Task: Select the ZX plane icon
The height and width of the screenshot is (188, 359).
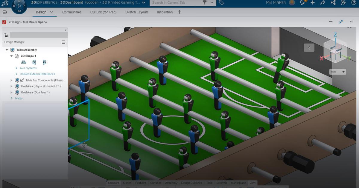Action: pyautogui.click(x=45, y=62)
